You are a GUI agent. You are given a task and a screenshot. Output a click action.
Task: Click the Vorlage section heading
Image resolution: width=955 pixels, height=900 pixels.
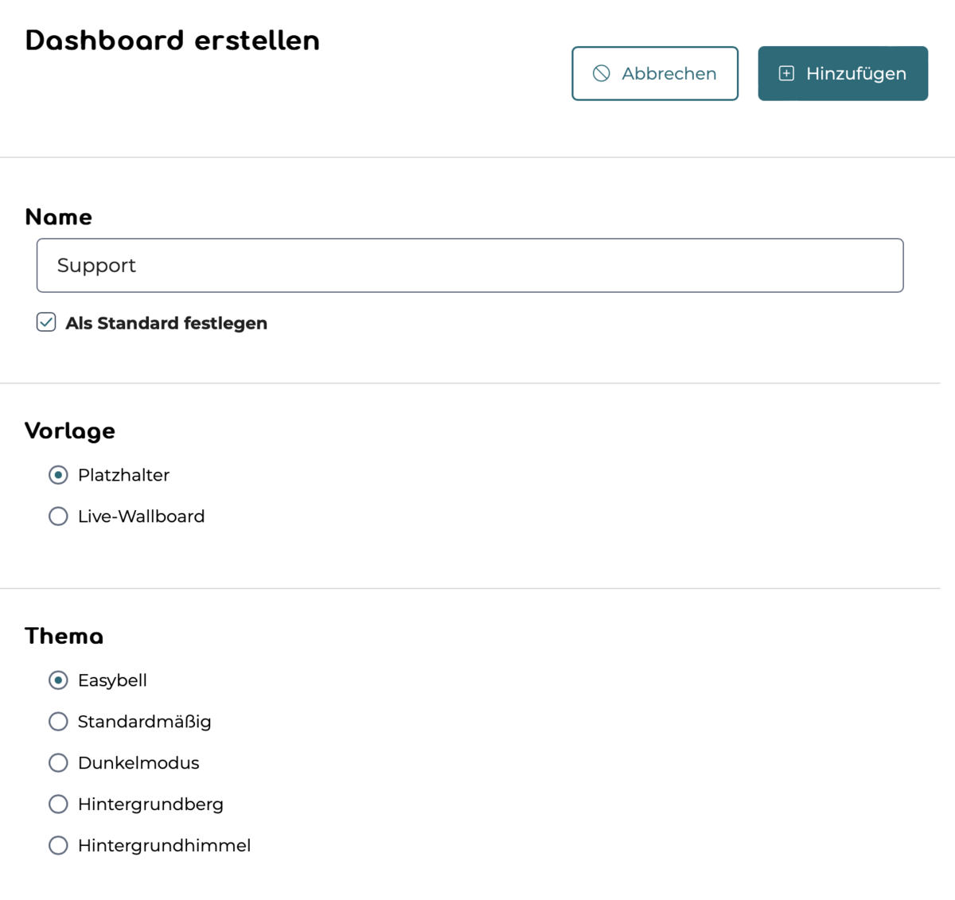coord(70,431)
